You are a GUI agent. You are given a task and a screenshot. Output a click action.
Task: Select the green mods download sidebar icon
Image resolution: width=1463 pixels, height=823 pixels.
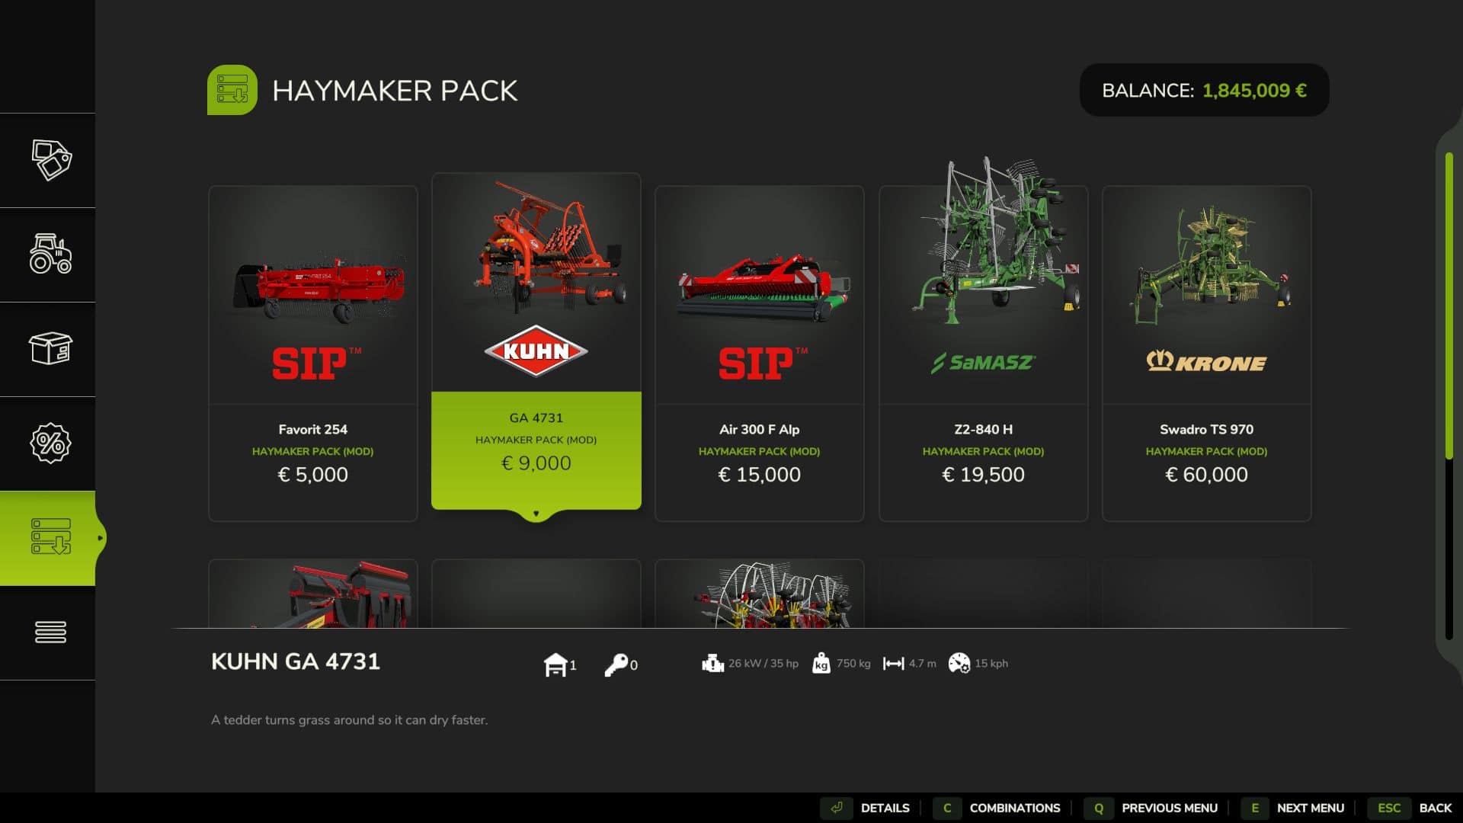point(50,537)
